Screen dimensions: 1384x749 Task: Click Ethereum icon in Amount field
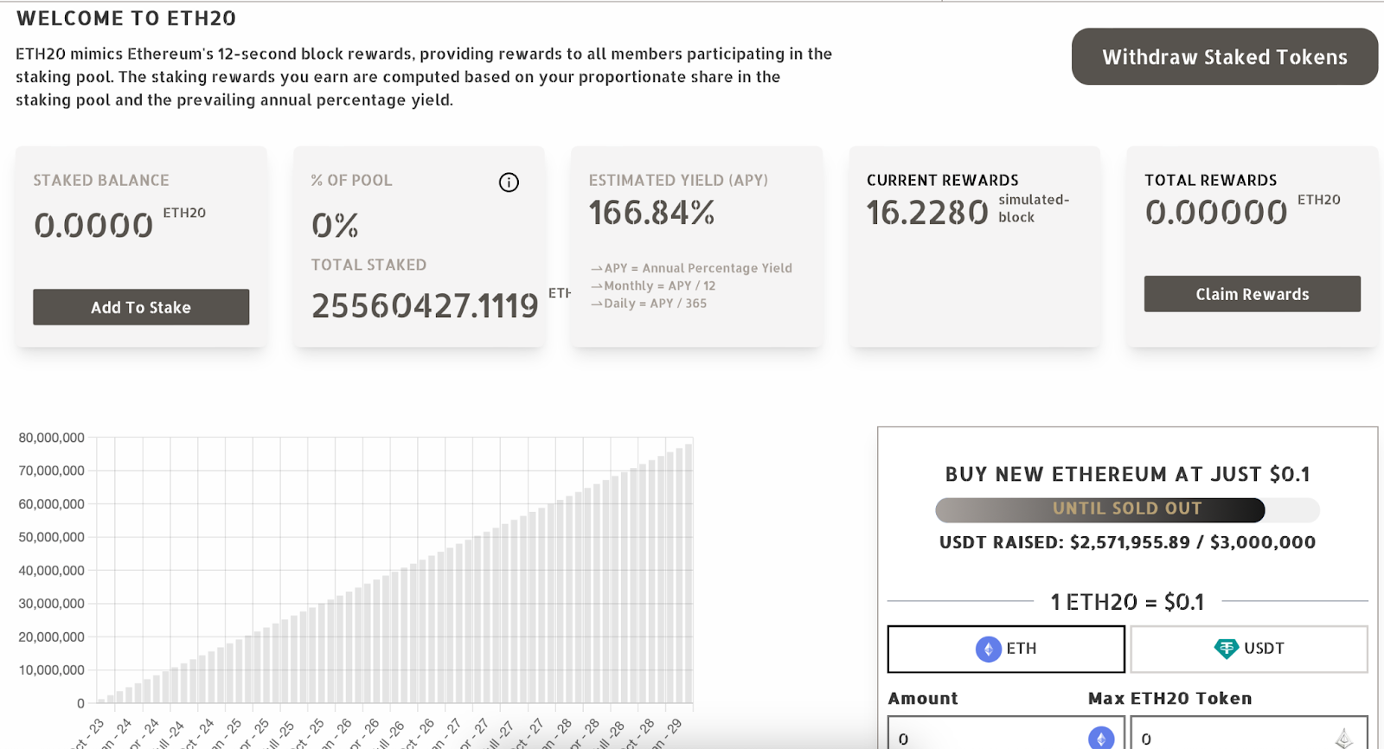(x=1100, y=738)
